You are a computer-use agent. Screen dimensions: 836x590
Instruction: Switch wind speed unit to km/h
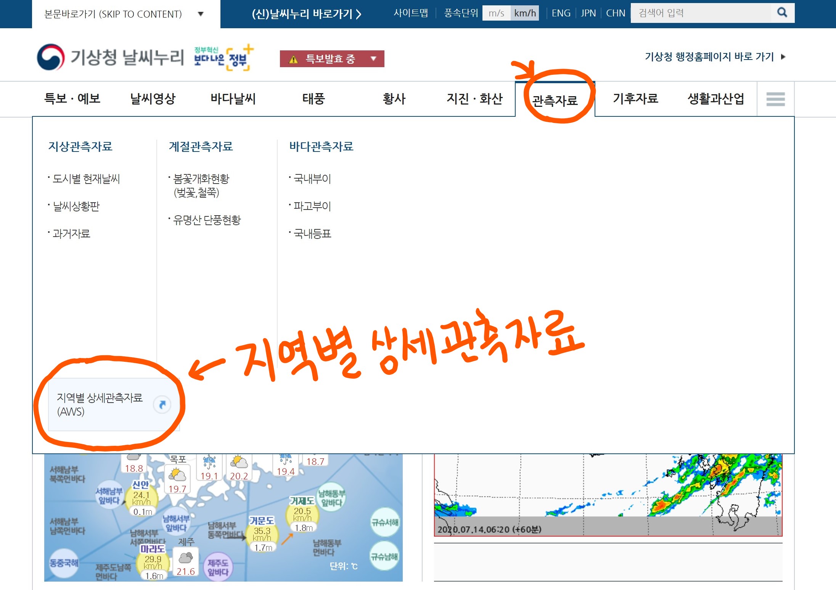525,13
